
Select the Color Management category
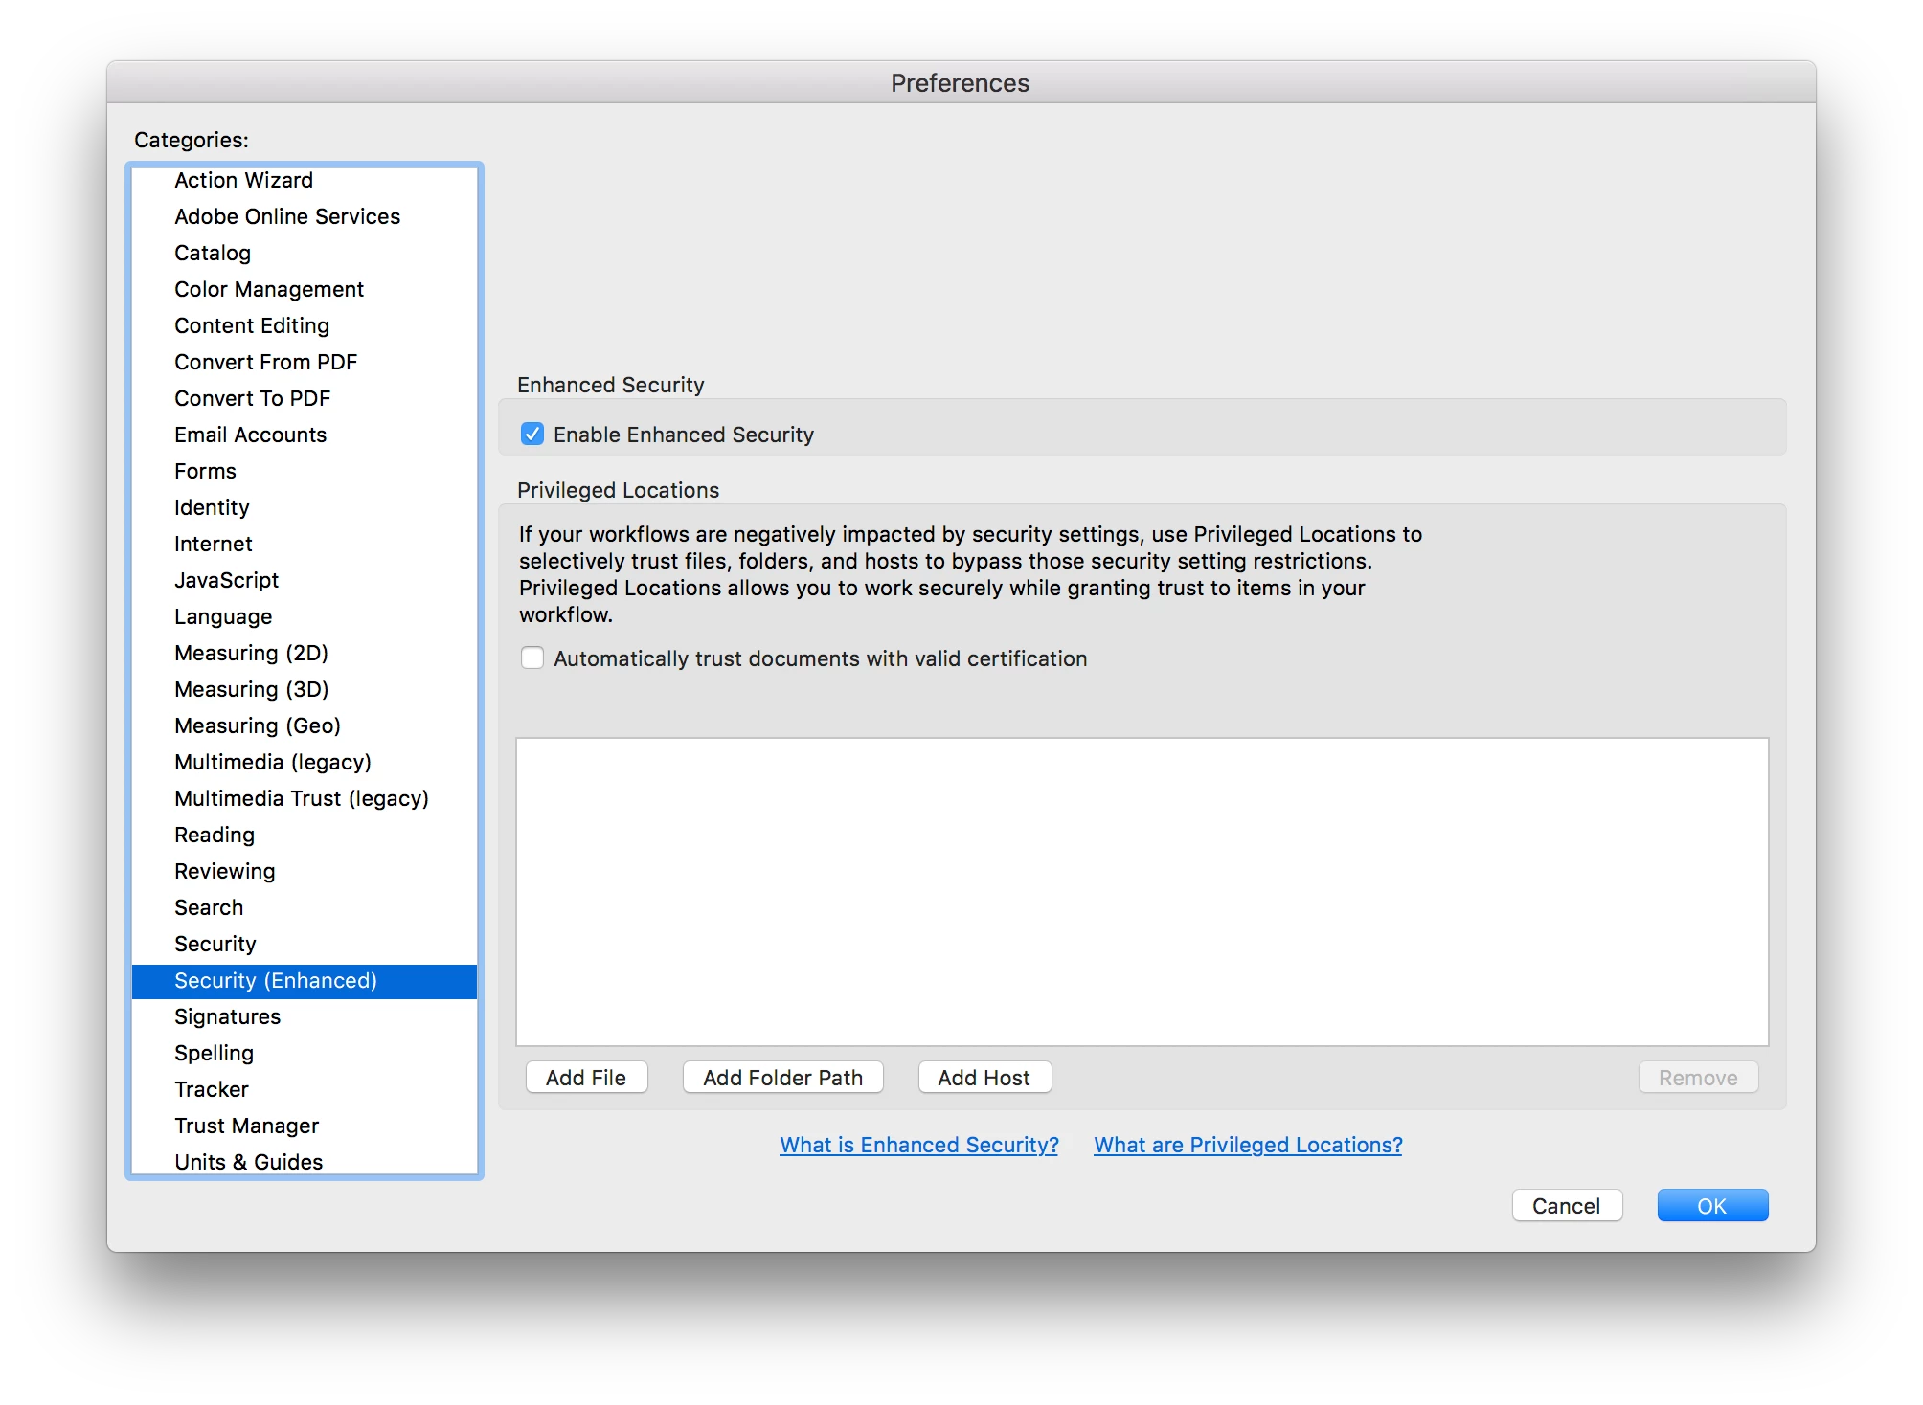[x=268, y=289]
